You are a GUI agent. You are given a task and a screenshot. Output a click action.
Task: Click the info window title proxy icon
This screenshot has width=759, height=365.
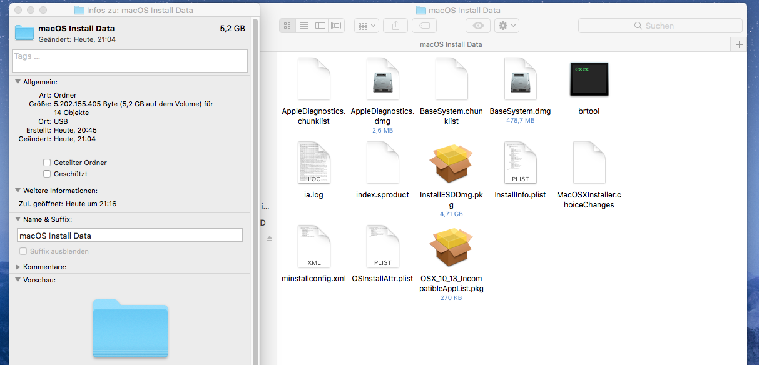click(x=79, y=10)
